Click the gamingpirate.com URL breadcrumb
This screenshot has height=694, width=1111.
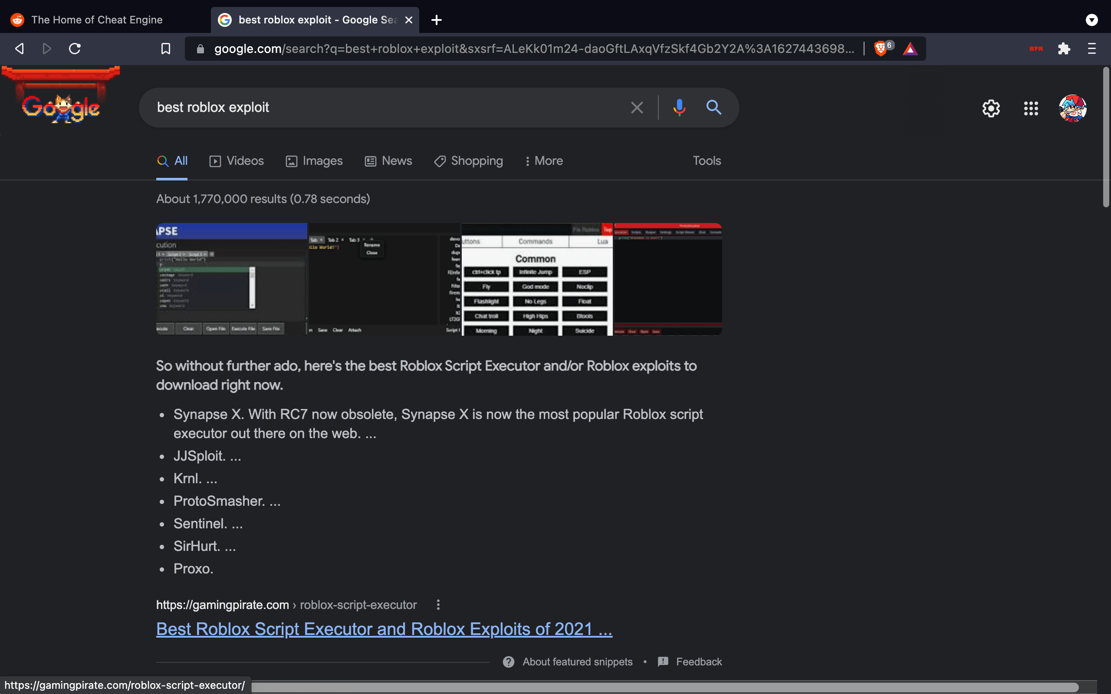pos(286,605)
